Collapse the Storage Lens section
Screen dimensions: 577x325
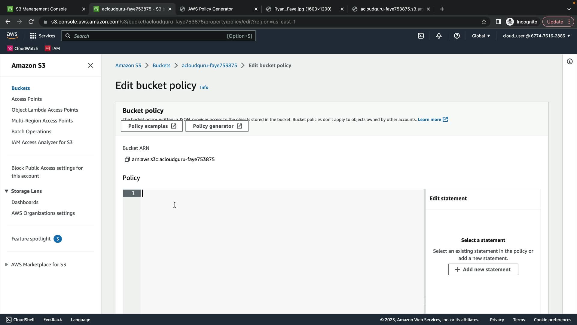tap(6, 191)
